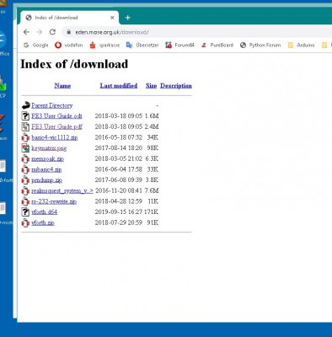Sort listing by Name column
Screen dimensions: 332x337
tap(62, 86)
